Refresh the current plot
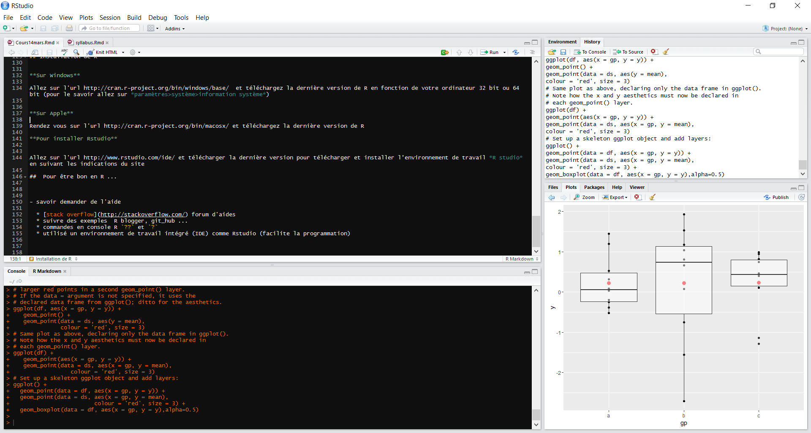811x433 pixels. click(802, 197)
